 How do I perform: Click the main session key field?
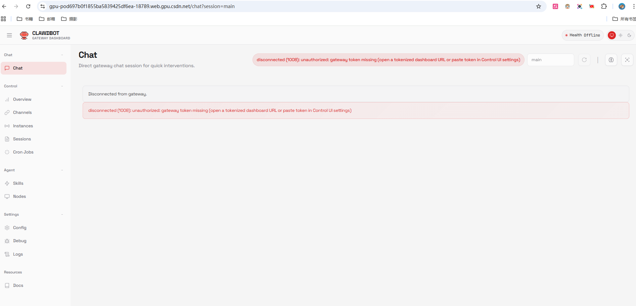550,60
